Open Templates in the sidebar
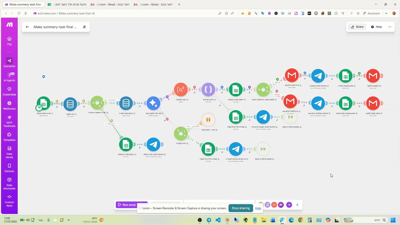 (9, 137)
